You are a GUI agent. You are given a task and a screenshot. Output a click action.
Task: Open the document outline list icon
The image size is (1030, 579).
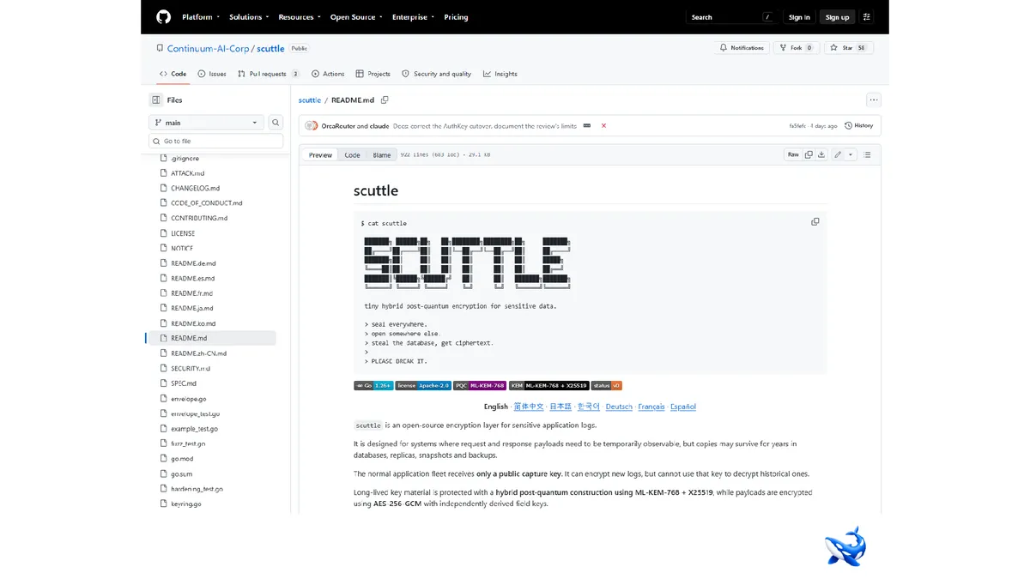[867, 154]
